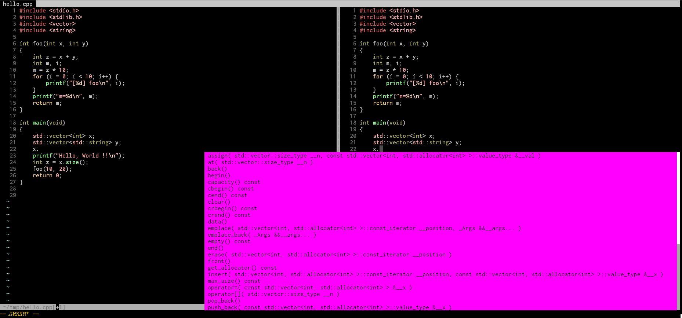
Task: Select the hello.cpp tab
Action: 18,4
